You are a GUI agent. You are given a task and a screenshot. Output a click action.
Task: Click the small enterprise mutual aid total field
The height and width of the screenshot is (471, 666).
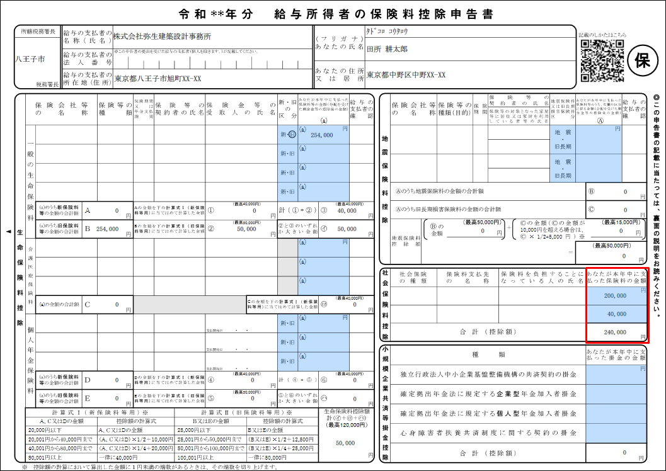tap(616, 453)
